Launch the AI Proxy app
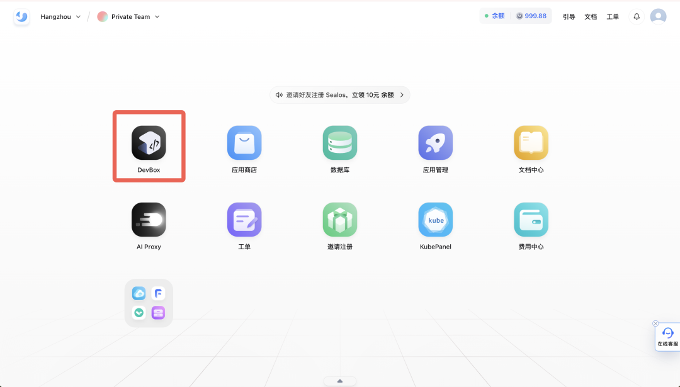Viewport: 680px width, 387px height. 149,220
